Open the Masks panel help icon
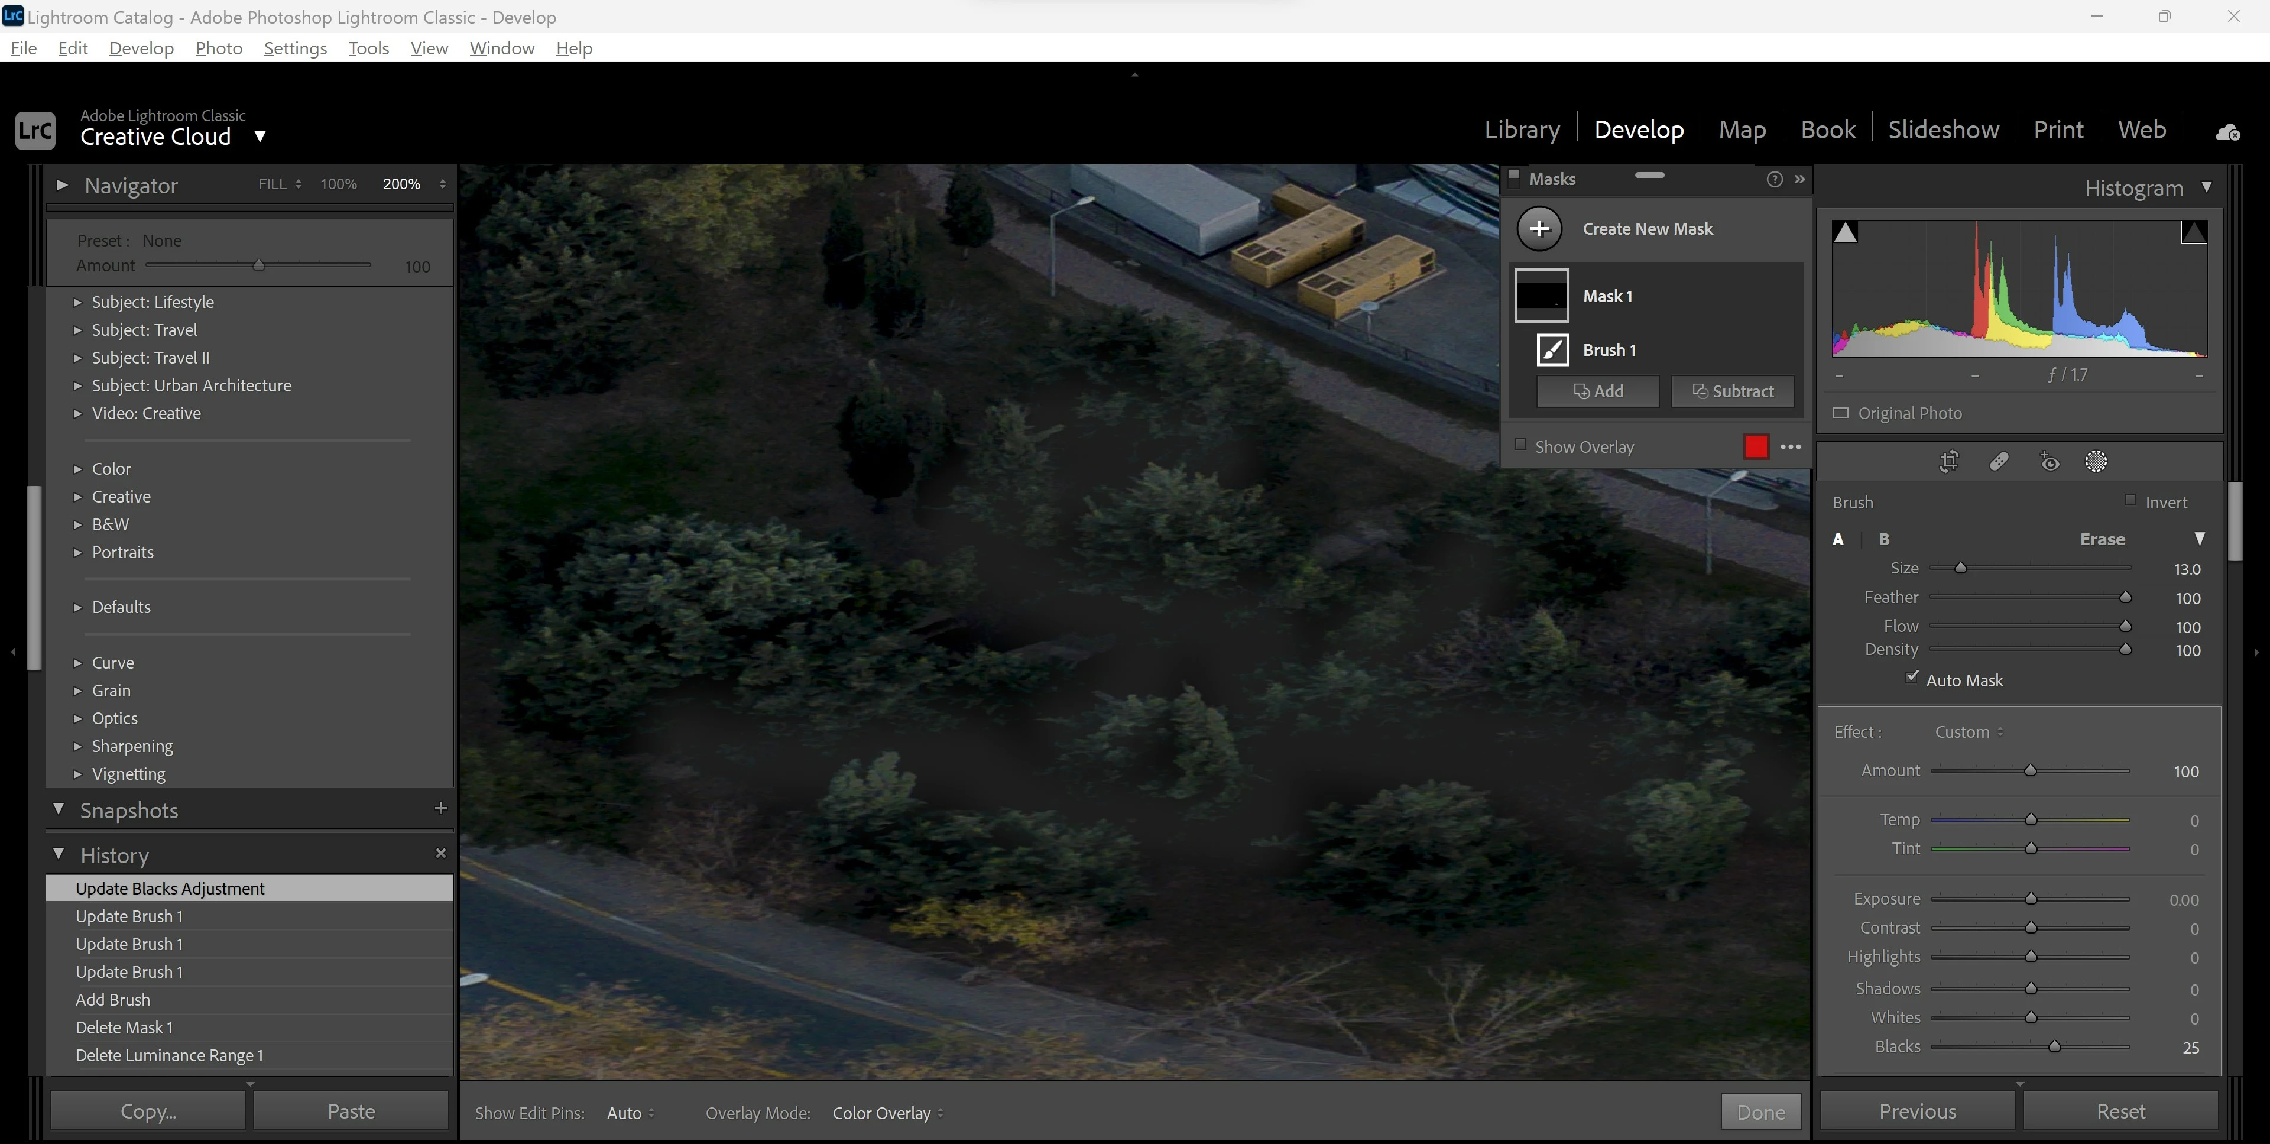 click(x=1774, y=180)
